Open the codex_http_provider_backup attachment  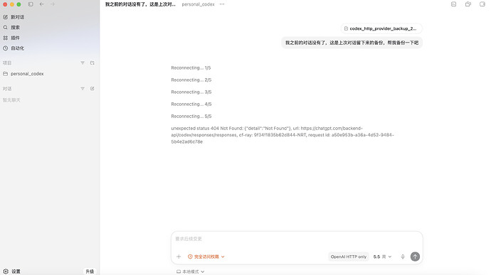point(381,28)
